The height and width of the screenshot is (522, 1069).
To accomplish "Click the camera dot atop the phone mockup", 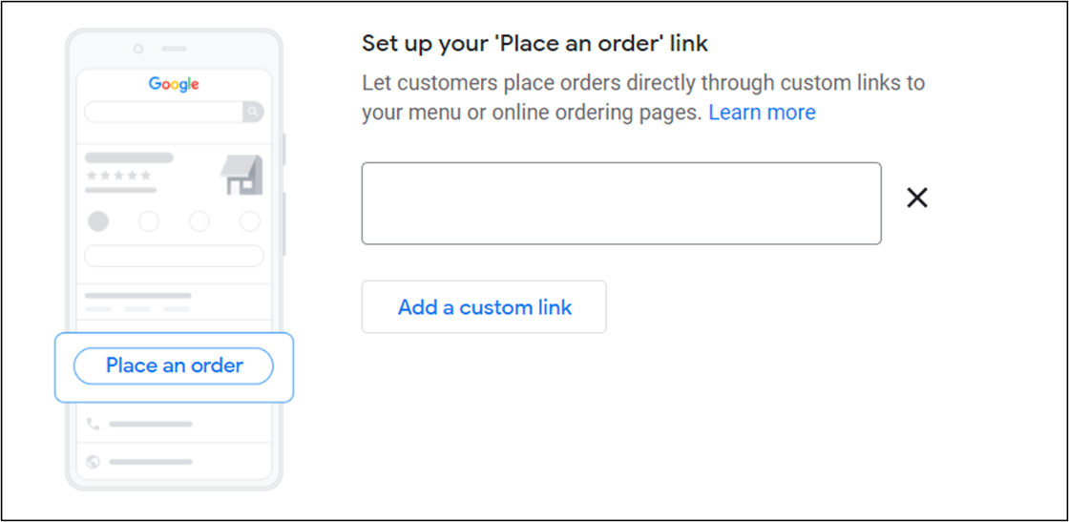I will tap(138, 48).
